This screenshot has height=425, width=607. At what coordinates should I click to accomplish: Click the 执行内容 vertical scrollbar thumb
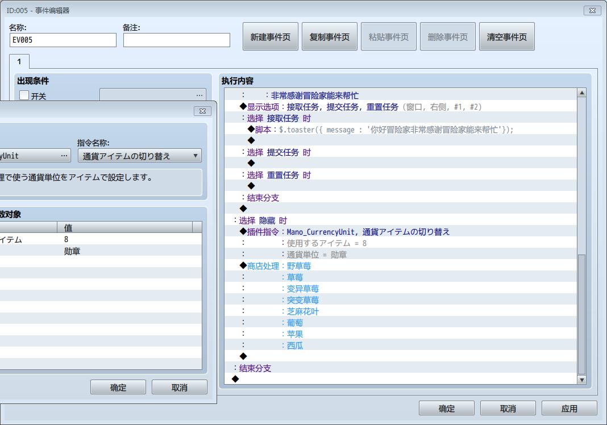tap(581, 314)
